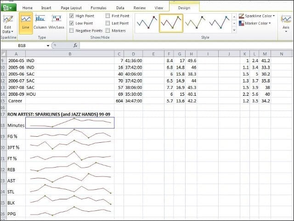Image resolution: width=294 pixels, height=221 pixels.
Task: Click the Edit Data sparkline icon
Action: click(x=8, y=20)
